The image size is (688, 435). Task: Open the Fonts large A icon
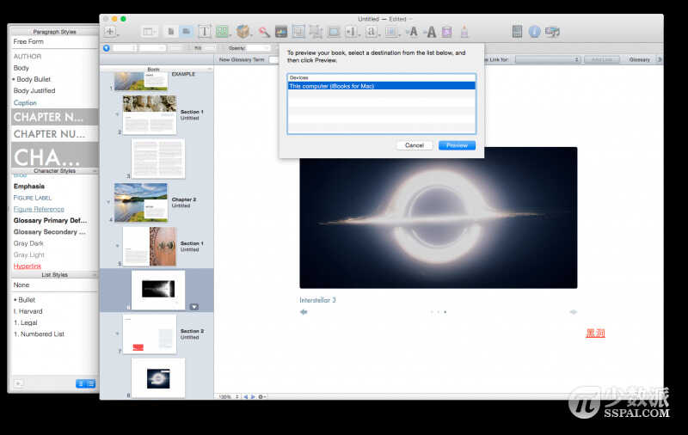(431, 32)
